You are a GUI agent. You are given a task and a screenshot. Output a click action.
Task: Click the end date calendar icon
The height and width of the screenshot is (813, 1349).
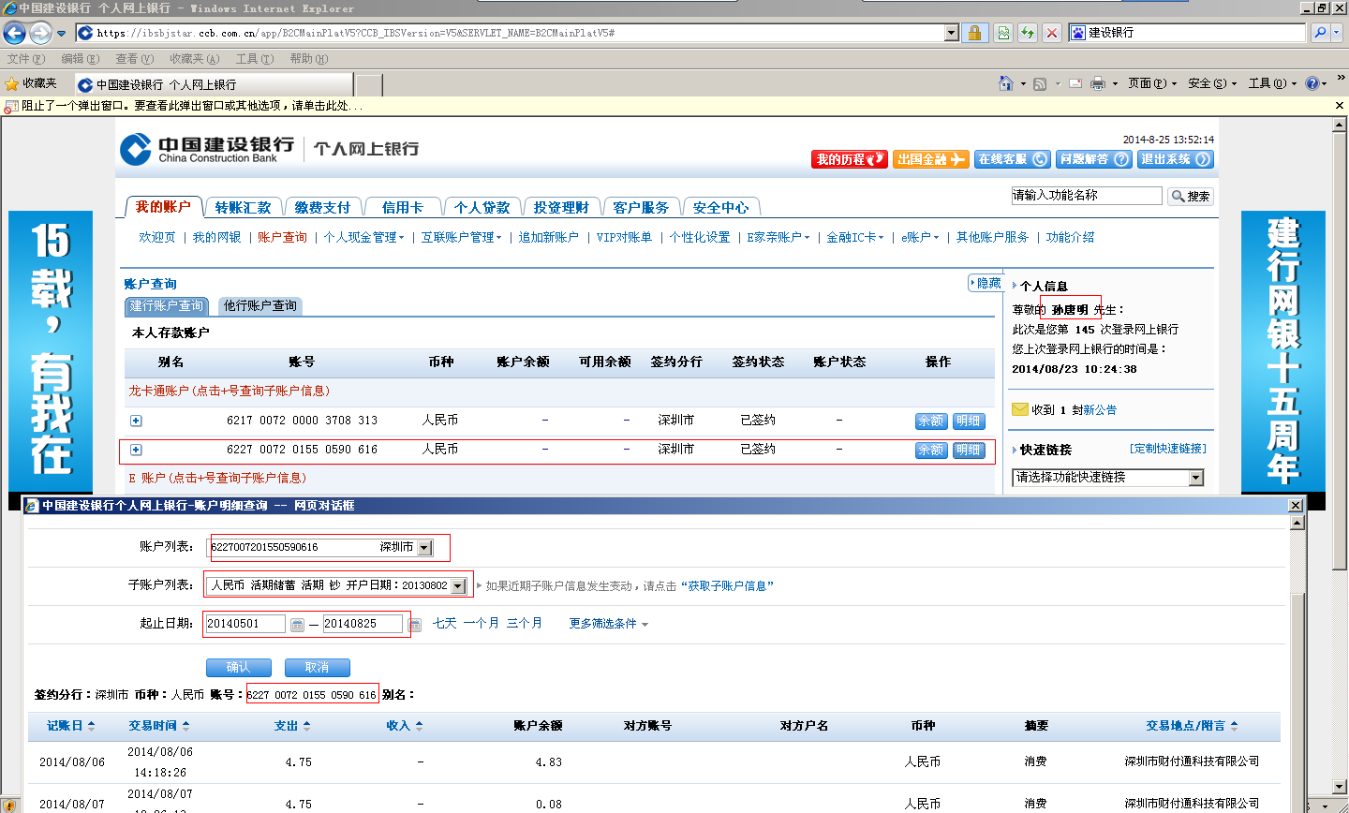[415, 625]
